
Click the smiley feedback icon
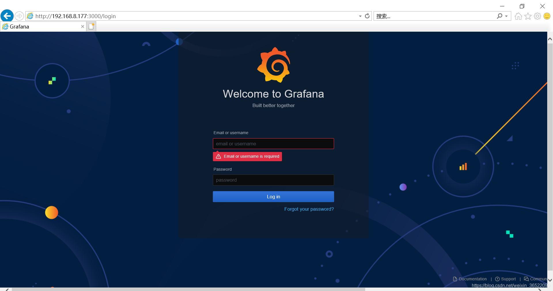click(x=547, y=16)
